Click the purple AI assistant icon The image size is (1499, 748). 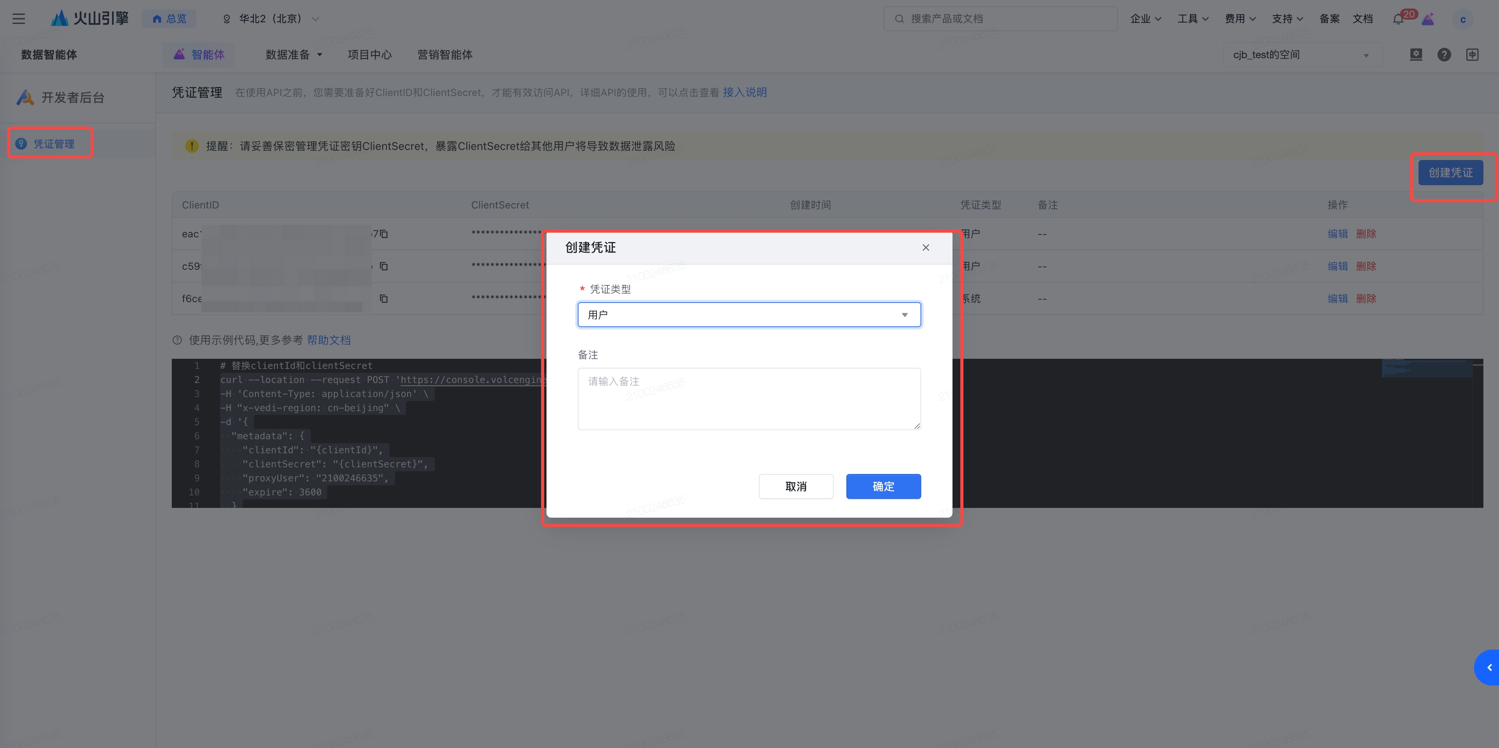pyautogui.click(x=1428, y=19)
